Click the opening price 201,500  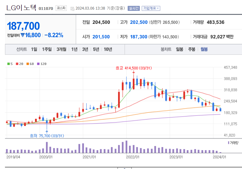[x=101, y=37]
